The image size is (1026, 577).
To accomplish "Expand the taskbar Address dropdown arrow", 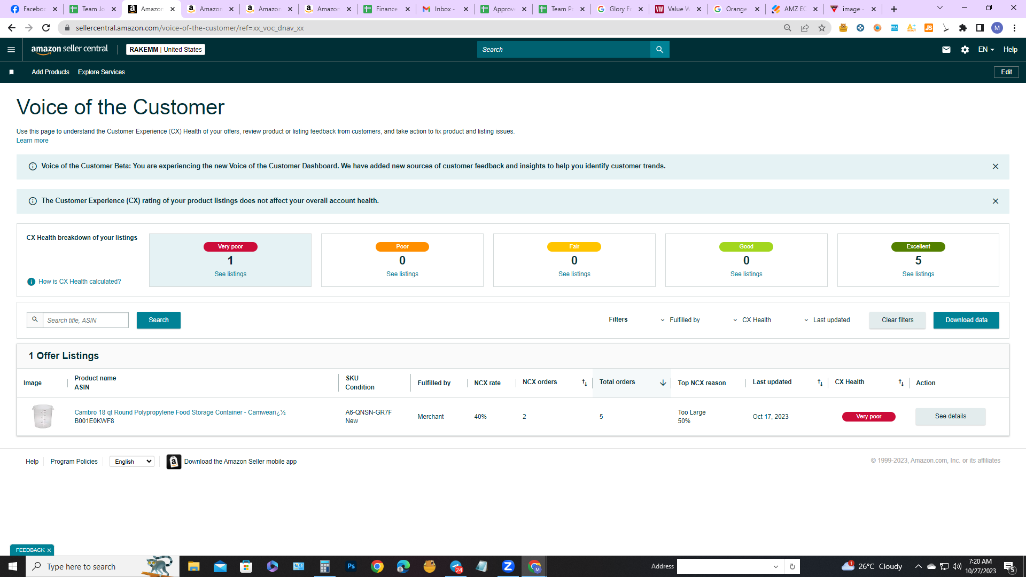I will point(776,566).
